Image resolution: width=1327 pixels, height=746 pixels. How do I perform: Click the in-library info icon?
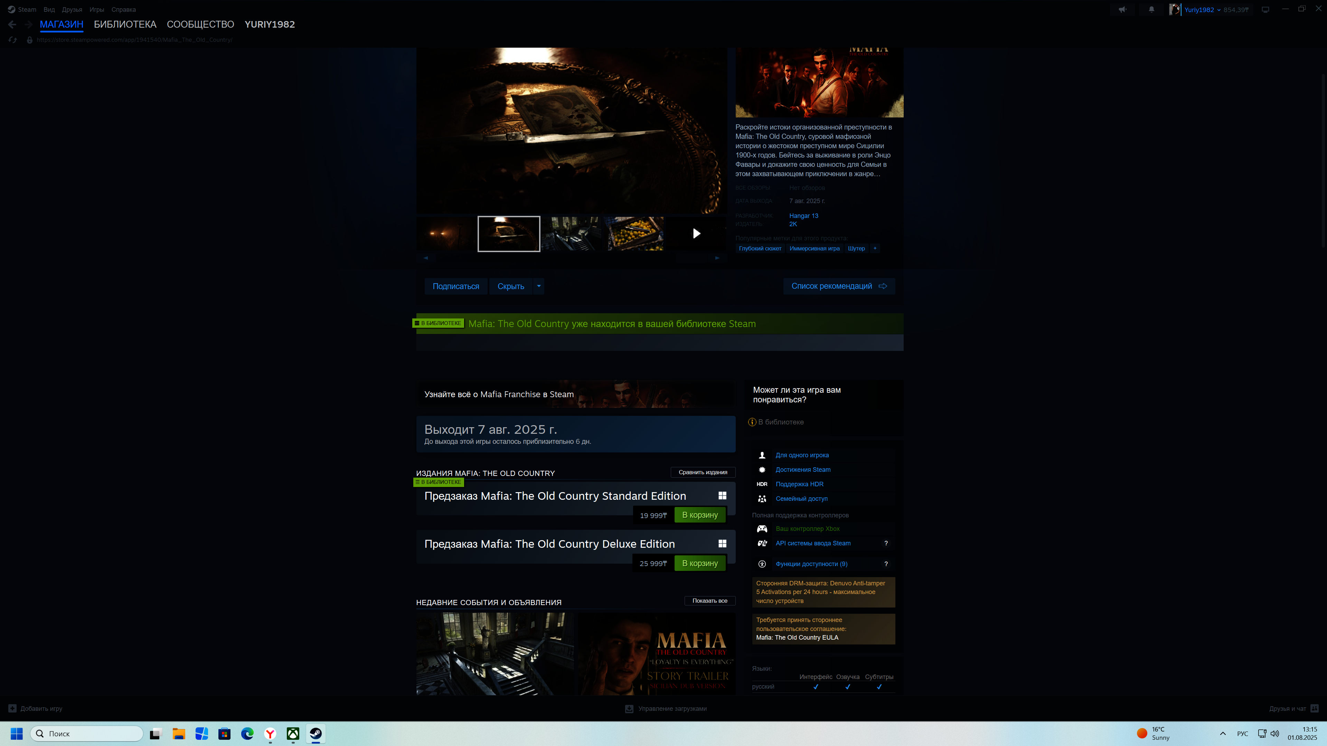(x=752, y=422)
